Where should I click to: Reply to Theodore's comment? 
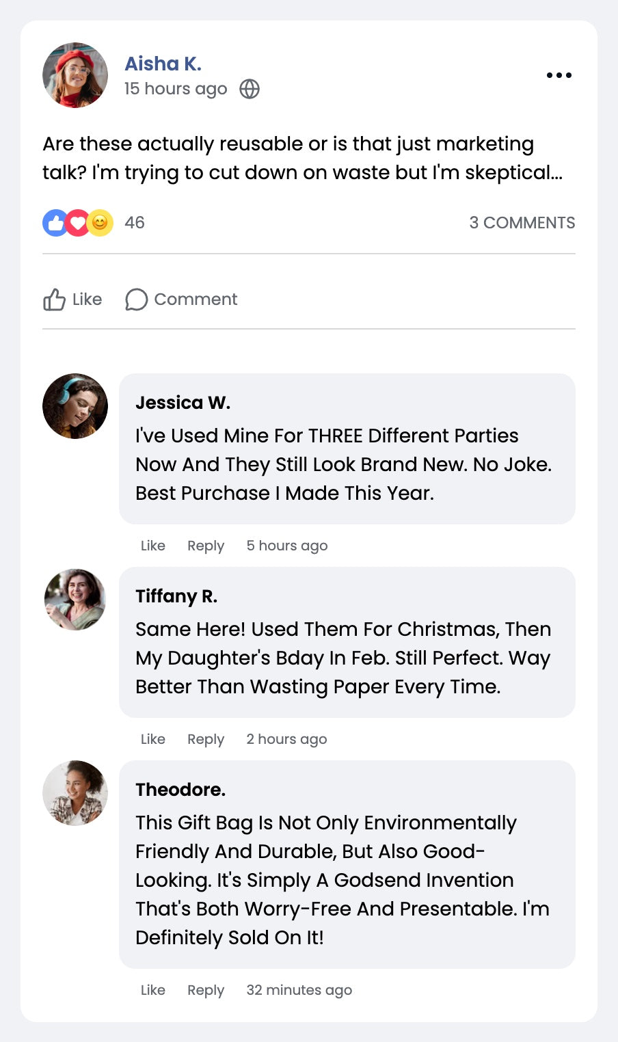[206, 990]
